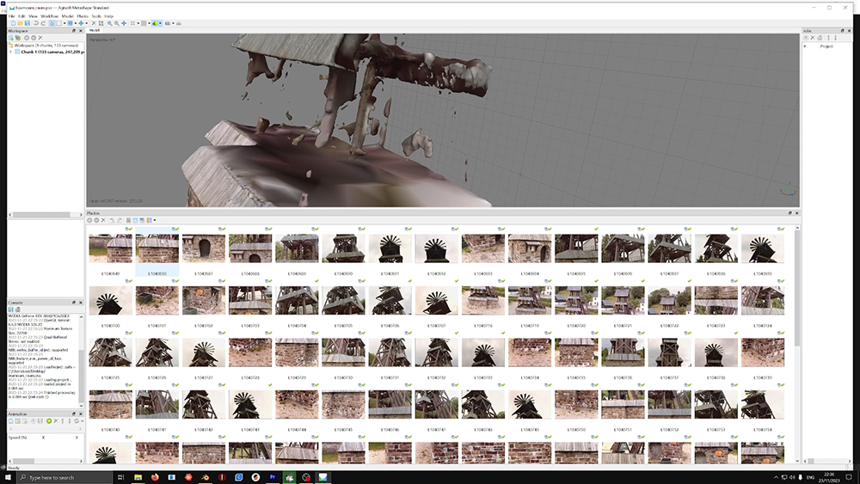
Task: Open the Tools menu
Action: coord(96,16)
